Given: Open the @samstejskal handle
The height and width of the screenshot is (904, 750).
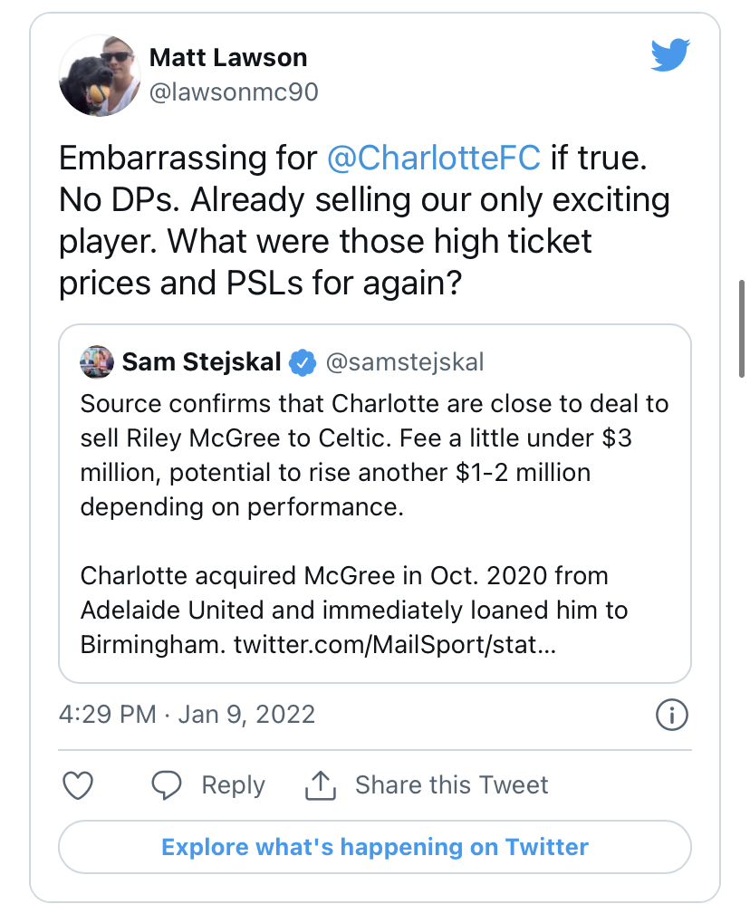Looking at the screenshot, I should [x=404, y=363].
